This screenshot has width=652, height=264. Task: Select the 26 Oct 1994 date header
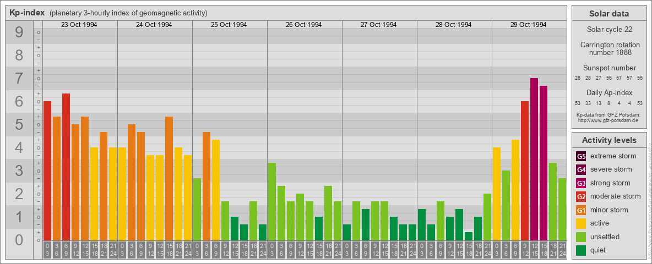(303, 25)
